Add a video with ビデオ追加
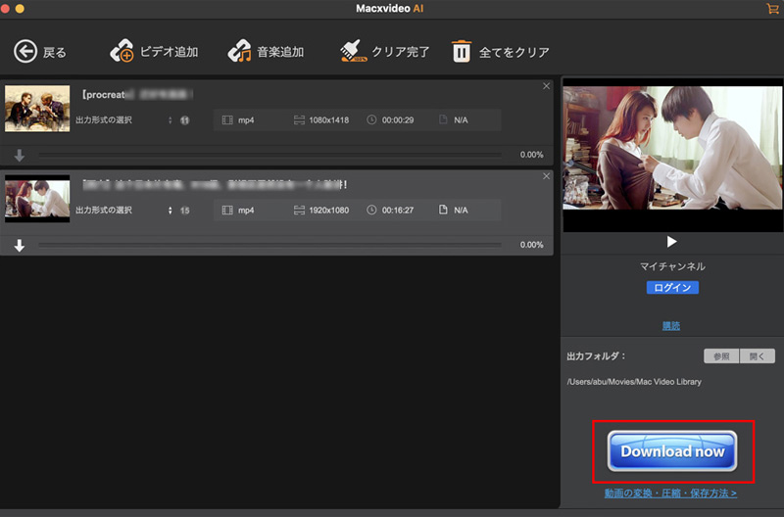This screenshot has width=784, height=517. tap(154, 52)
